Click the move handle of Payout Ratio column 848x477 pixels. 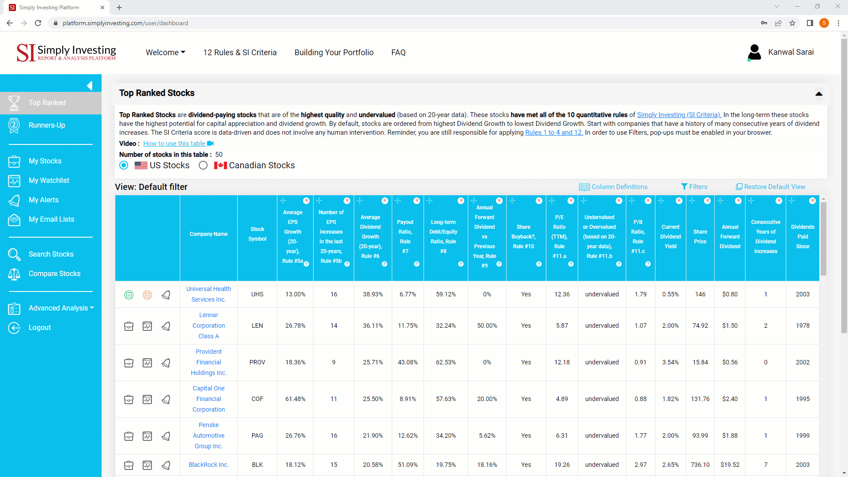tap(398, 201)
